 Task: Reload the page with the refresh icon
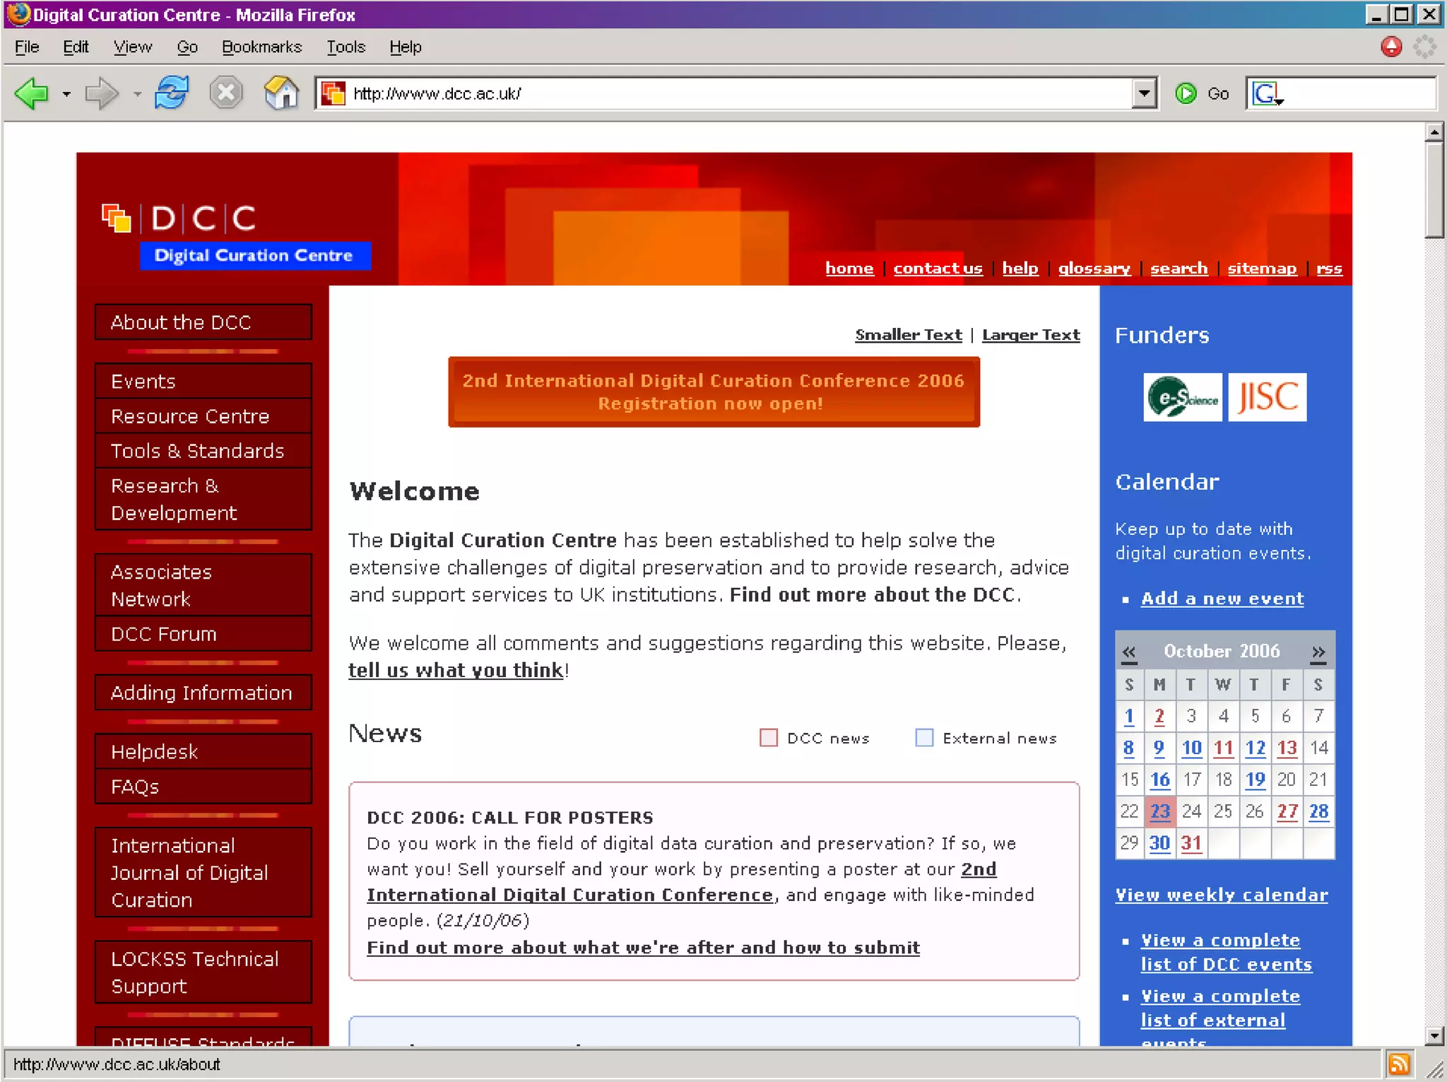(172, 93)
